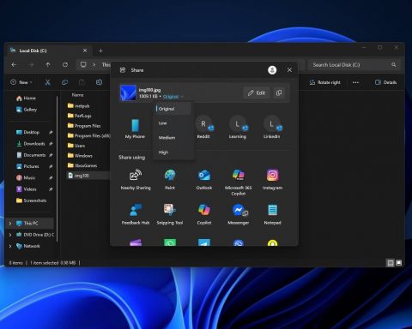Share using Telegram
This screenshot has width=412, height=329.
[x=204, y=242]
